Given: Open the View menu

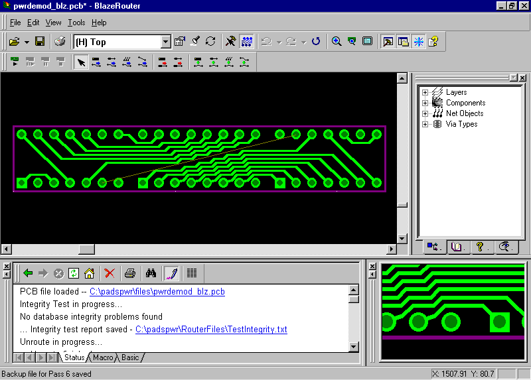Looking at the screenshot, I should [x=54, y=23].
